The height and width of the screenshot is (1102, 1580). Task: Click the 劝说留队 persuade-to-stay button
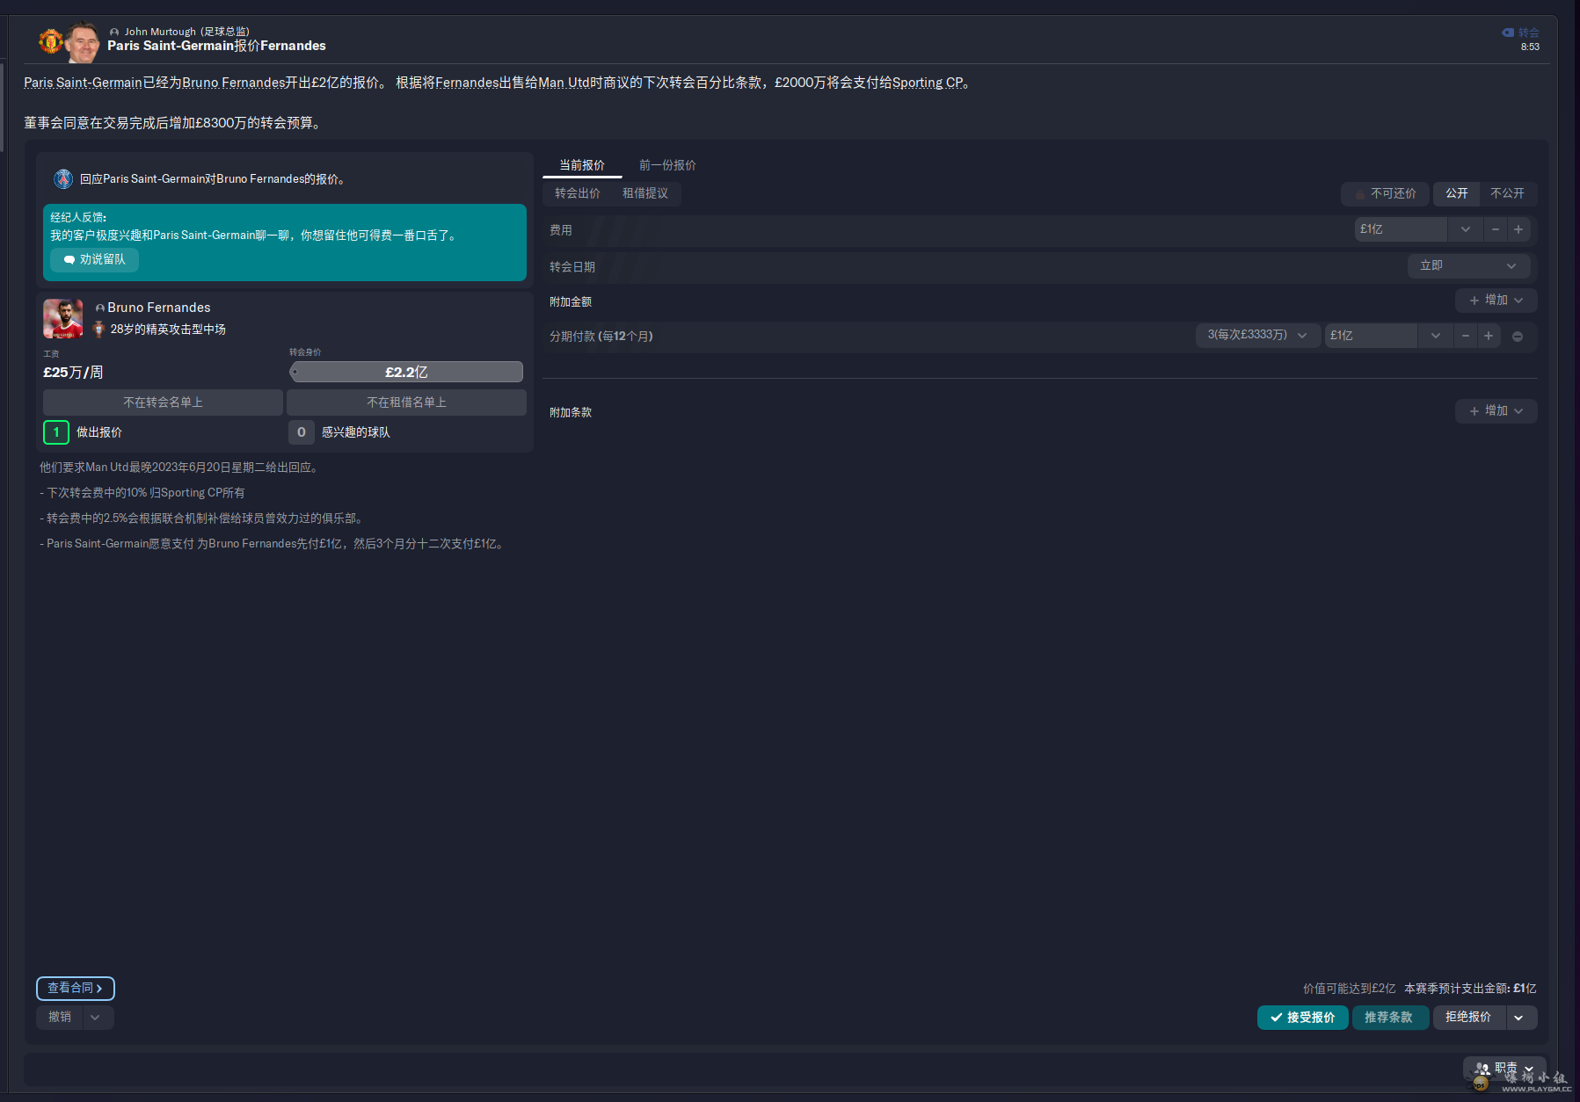95,259
